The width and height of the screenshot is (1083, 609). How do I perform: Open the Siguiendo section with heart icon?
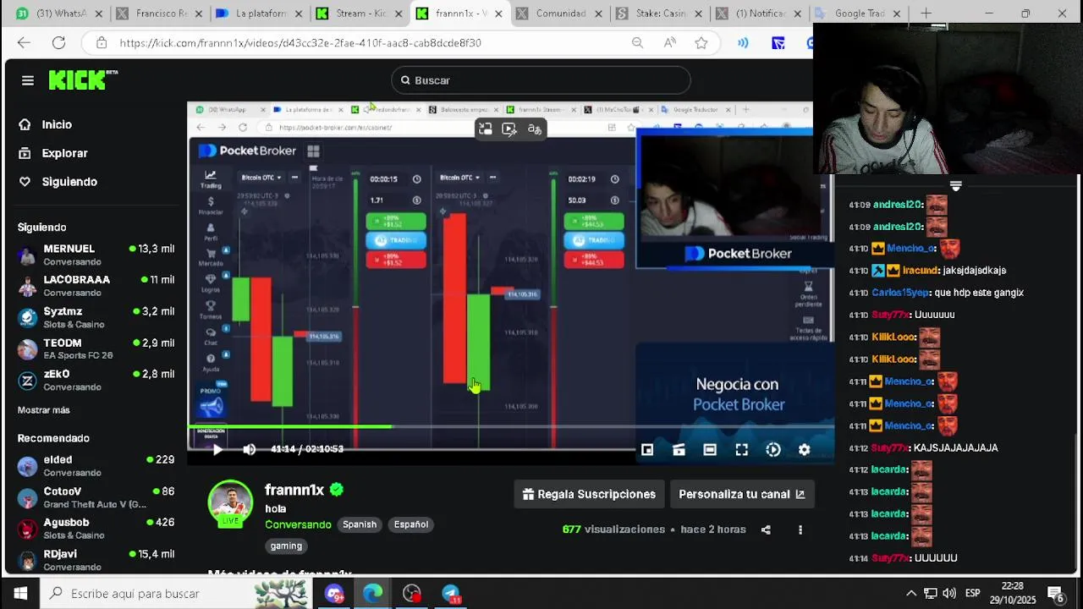pyautogui.click(x=69, y=182)
